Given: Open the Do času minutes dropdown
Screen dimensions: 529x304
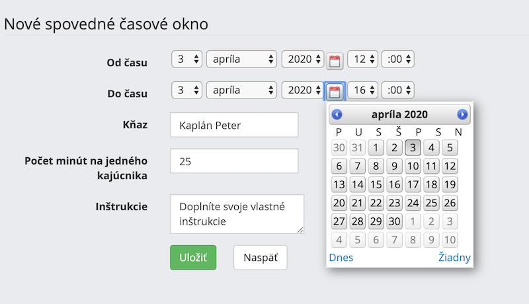Looking at the screenshot, I should pyautogui.click(x=398, y=89).
